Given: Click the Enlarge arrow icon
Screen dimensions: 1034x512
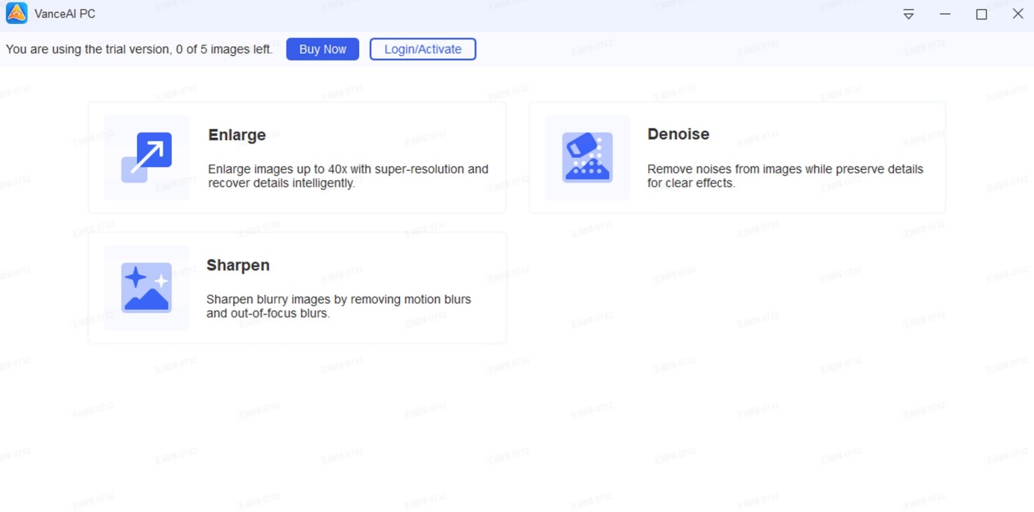Looking at the screenshot, I should pyautogui.click(x=147, y=157).
